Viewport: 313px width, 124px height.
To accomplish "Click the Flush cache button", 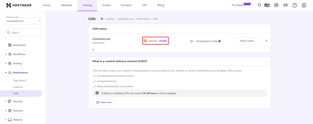I will pyautogui.click(x=247, y=41).
